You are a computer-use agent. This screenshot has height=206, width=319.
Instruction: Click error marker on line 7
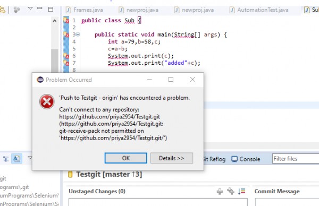pos(66,63)
